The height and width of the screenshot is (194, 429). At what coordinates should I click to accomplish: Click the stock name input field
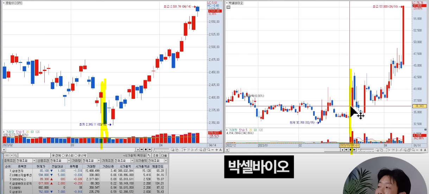click(x=34, y=155)
